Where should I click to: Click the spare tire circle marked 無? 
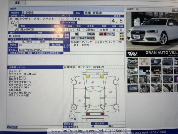pos(72,116)
